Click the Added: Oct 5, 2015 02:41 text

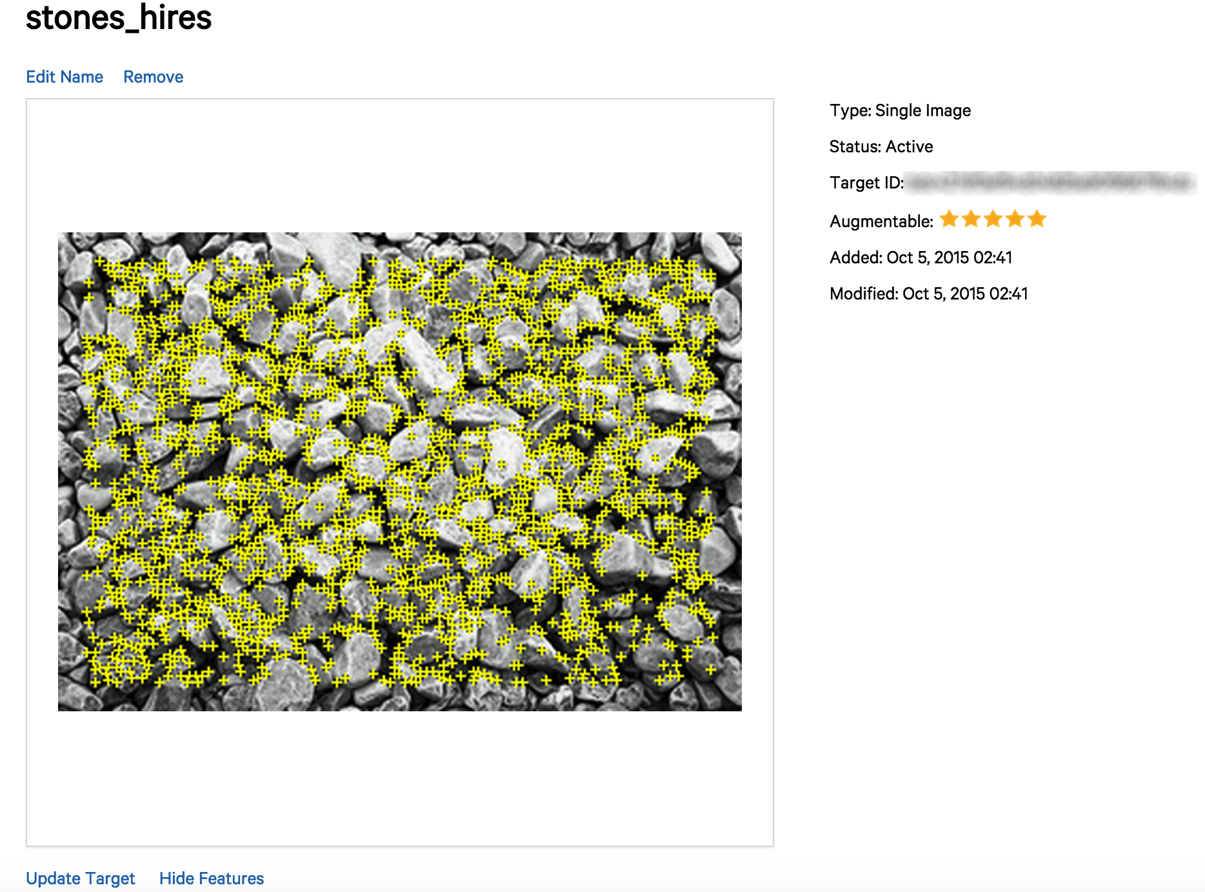click(921, 258)
